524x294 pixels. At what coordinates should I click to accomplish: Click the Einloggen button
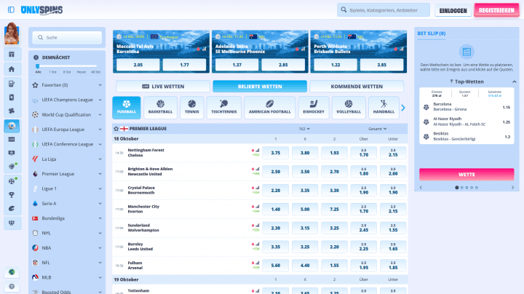click(x=452, y=10)
